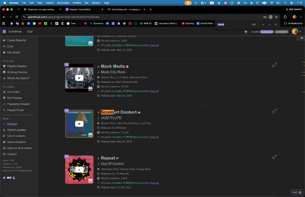This screenshot has height=197, width=305.
Task: Open Support page in sidebar
Action: (x=12, y=154)
